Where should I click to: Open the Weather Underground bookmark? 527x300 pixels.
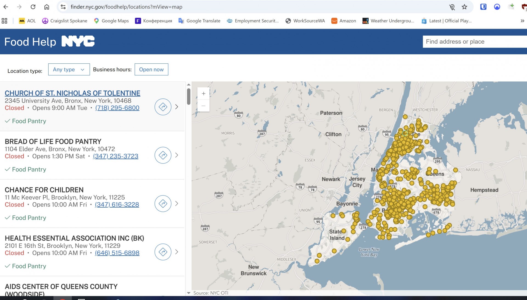[x=388, y=21]
